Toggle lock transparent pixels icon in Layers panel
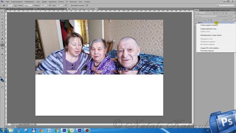This screenshot has width=236, height=133. pyautogui.click(x=203, y=20)
